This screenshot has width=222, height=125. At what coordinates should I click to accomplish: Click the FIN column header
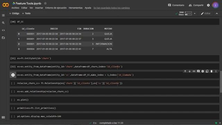(x=79, y=29)
